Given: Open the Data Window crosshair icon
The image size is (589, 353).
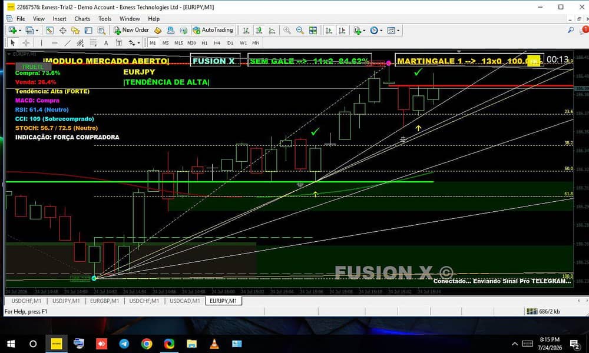Looking at the screenshot, I should tap(62, 31).
